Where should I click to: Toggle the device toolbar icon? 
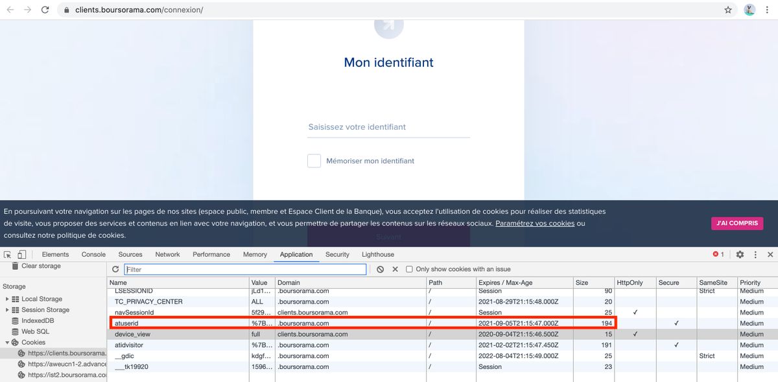[x=21, y=255]
